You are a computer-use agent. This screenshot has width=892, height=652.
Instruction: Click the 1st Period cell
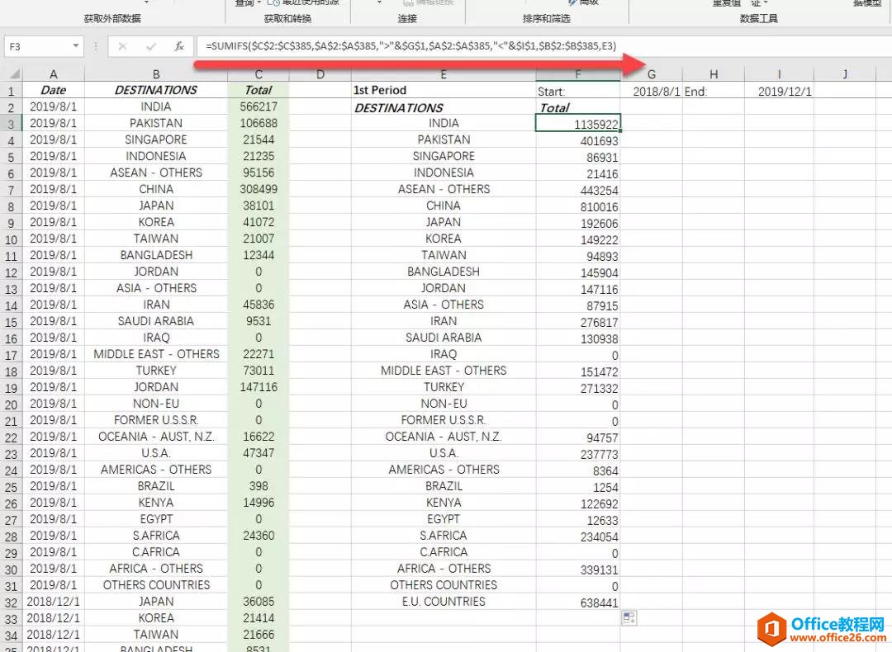[444, 90]
